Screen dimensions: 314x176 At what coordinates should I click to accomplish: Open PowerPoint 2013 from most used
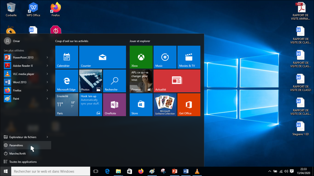27,58
